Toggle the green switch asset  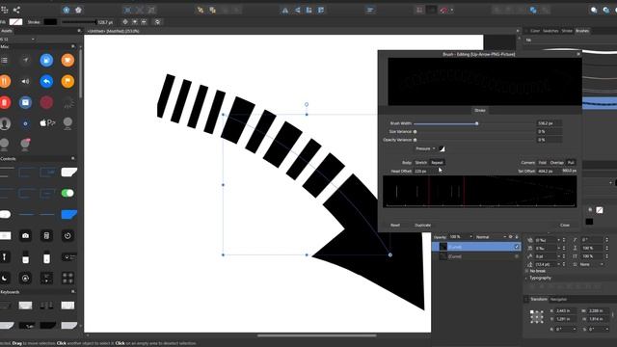67,193
